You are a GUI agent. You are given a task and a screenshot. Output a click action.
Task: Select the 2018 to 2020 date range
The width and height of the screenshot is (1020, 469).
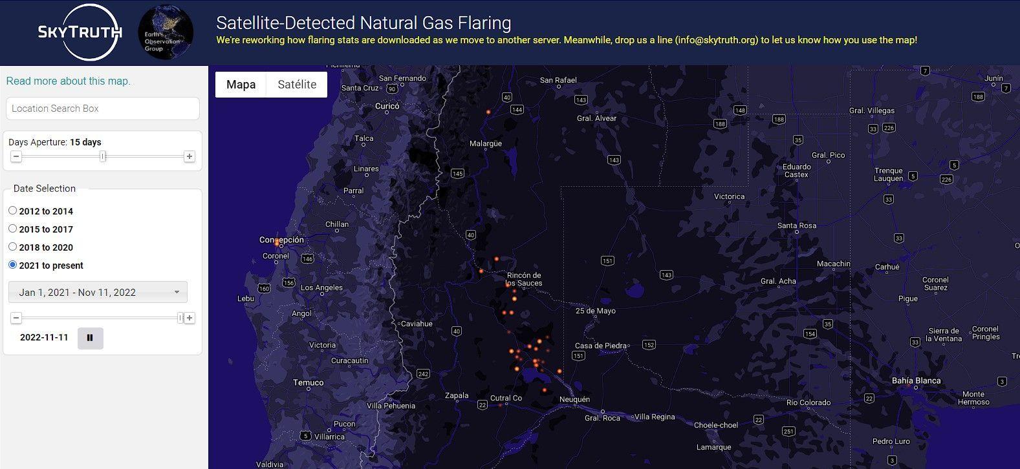[x=13, y=247]
